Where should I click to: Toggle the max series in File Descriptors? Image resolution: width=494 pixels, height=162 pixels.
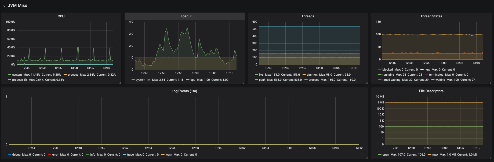[435, 155]
